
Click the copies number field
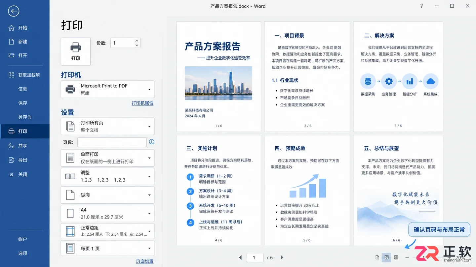pyautogui.click(x=122, y=43)
